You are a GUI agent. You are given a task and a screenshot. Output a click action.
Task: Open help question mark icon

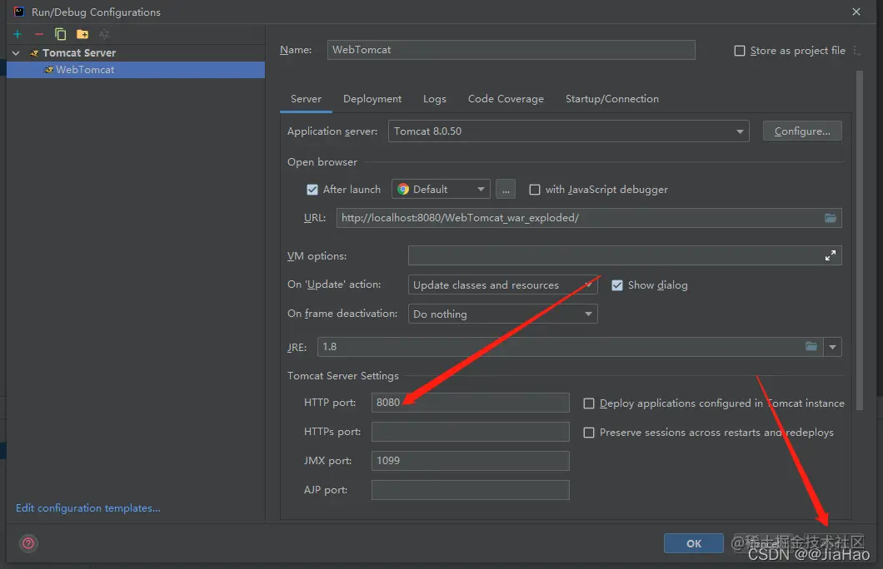coord(28,543)
